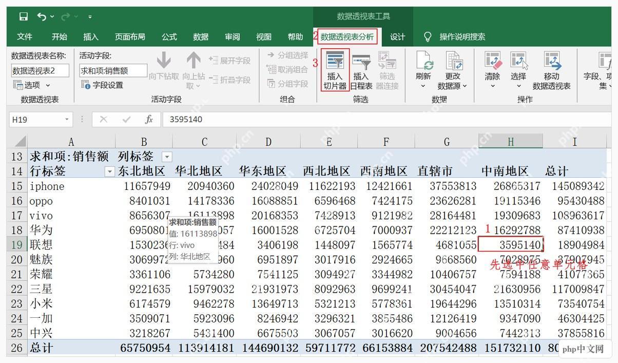Screen dimensions: 618x363
Task: Click 分组字段 group field
Action: (287, 84)
